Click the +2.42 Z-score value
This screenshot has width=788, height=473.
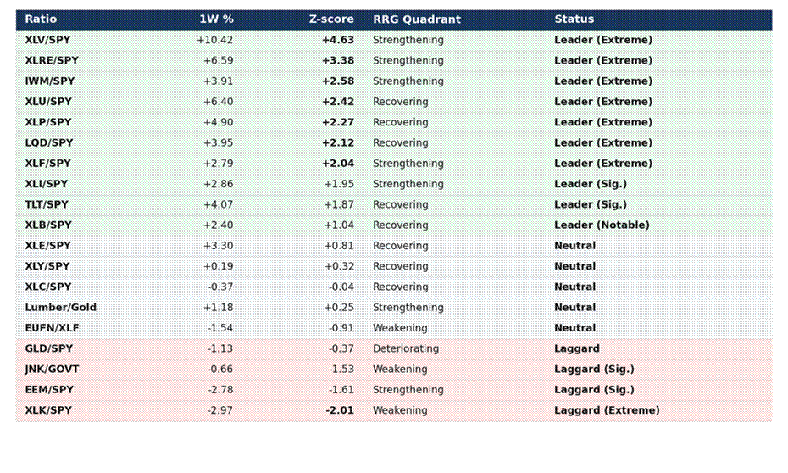pyautogui.click(x=338, y=102)
